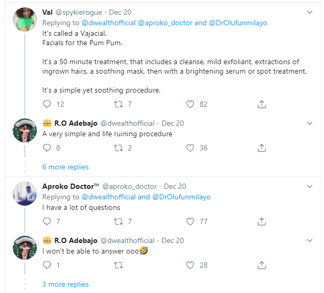This screenshot has height=293, width=324.
Task: Open options chevron on Val's tweet
Action: [x=310, y=12]
